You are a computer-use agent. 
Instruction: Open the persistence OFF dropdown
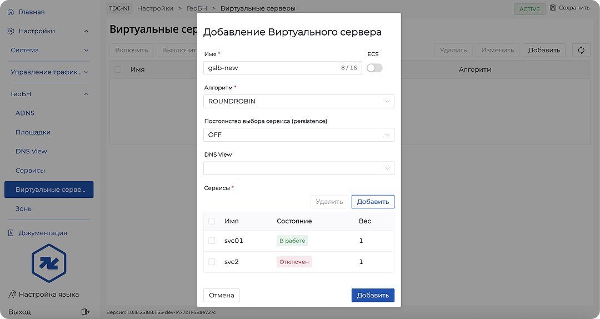(299, 134)
